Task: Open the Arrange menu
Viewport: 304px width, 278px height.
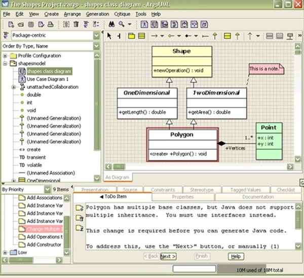Action: [x=72, y=14]
